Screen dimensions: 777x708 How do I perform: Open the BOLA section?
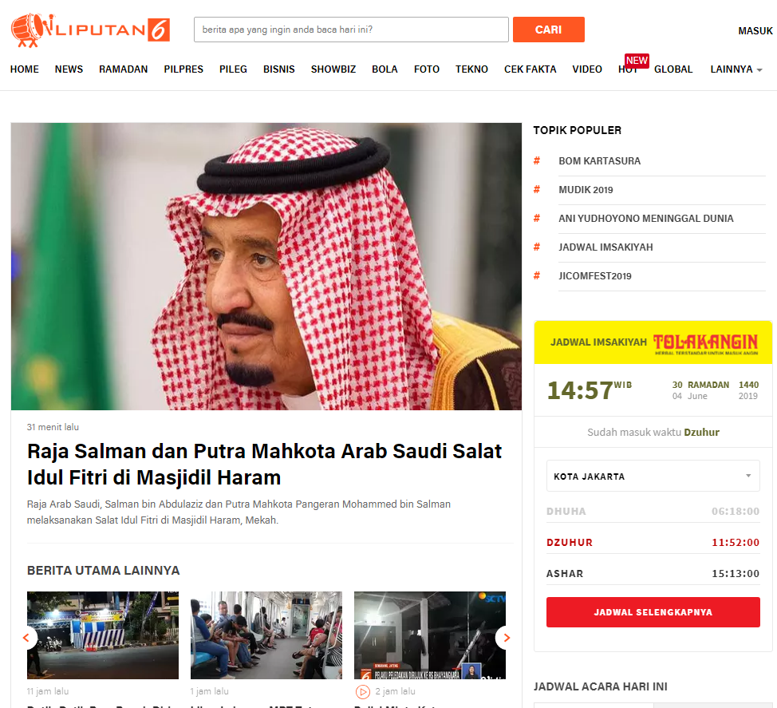coord(385,69)
